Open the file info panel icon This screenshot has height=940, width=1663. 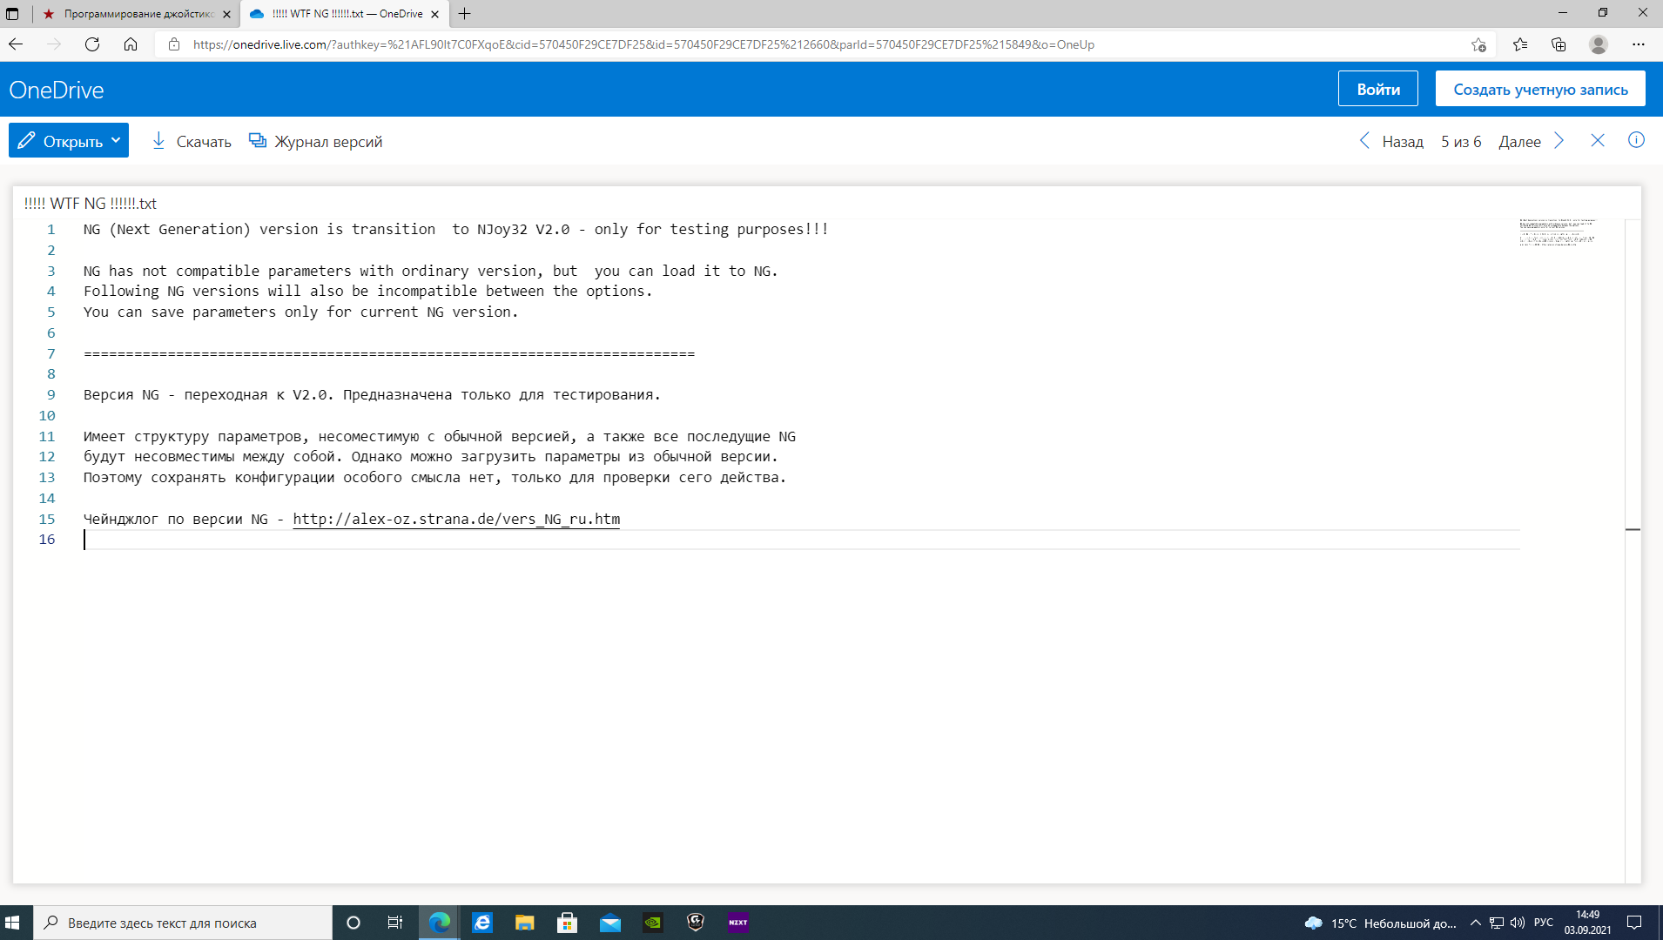coord(1636,140)
